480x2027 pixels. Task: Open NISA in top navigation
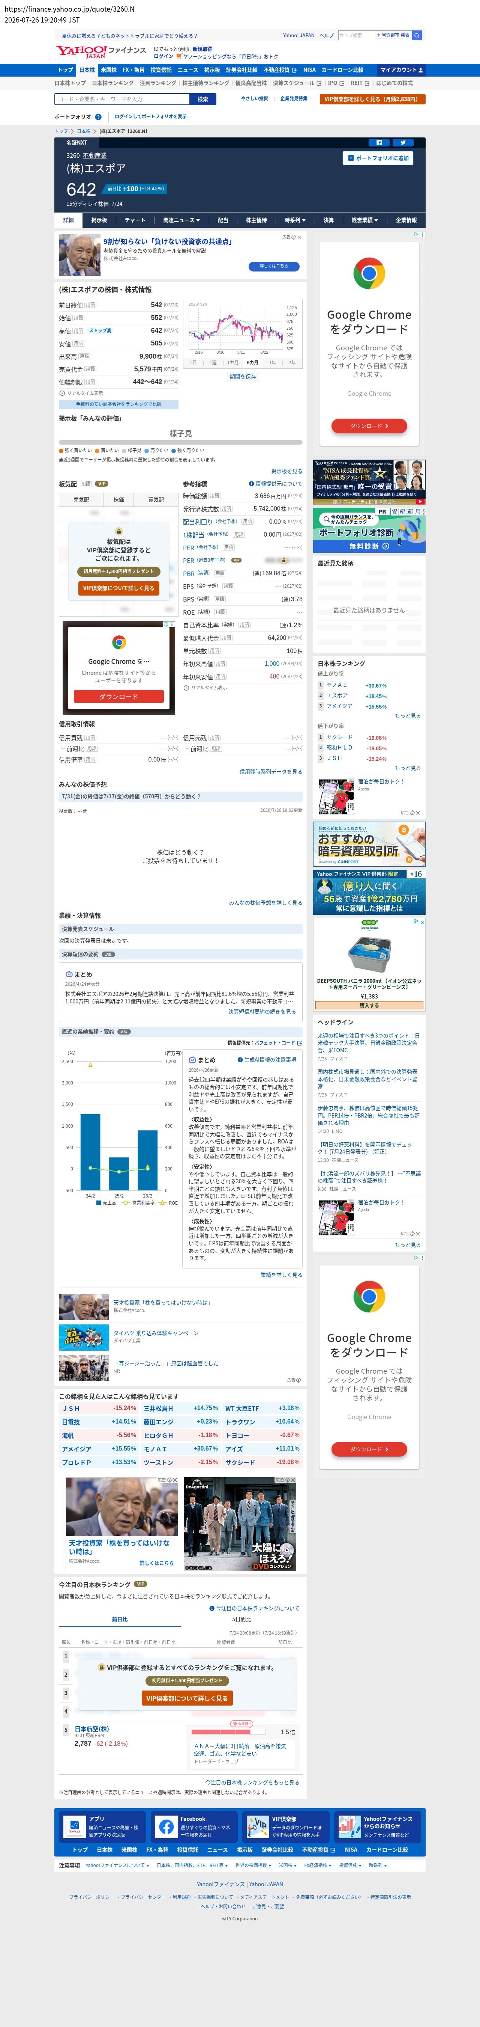coord(309,70)
